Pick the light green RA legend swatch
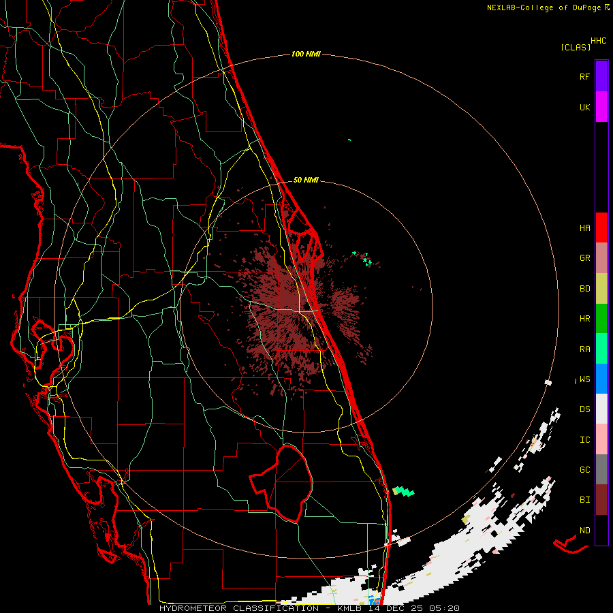The image size is (613, 613). [x=601, y=349]
